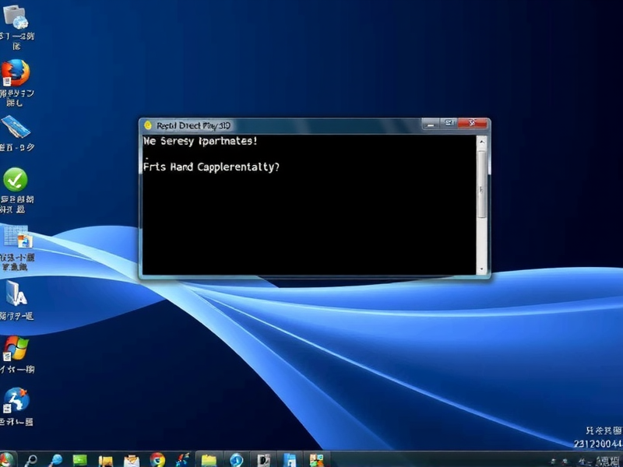Viewport: 623px width, 467px height.
Task: Open the Firefox desktop shortcut
Action: (x=16, y=74)
